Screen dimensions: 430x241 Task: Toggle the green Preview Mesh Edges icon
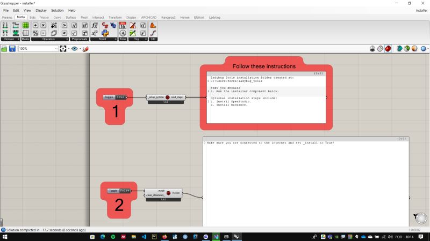point(407,49)
